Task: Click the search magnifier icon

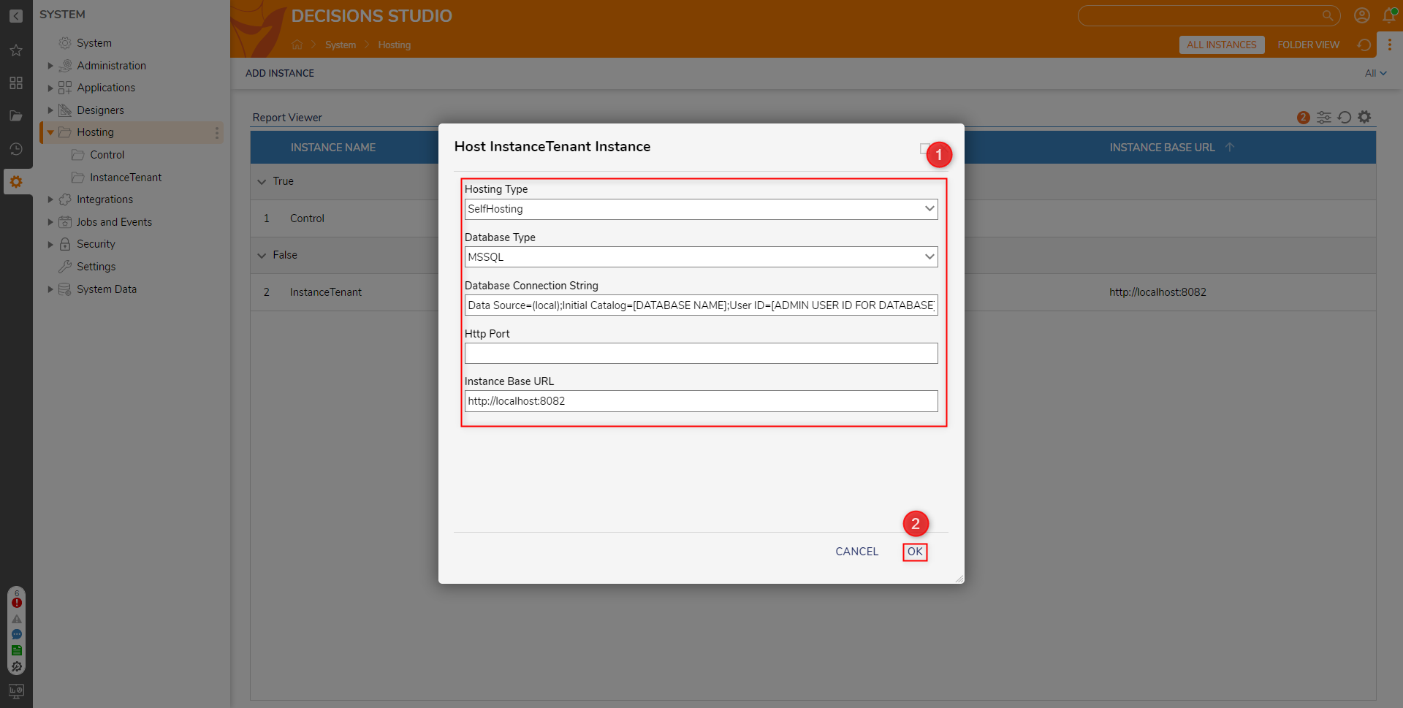Action: [x=1328, y=15]
